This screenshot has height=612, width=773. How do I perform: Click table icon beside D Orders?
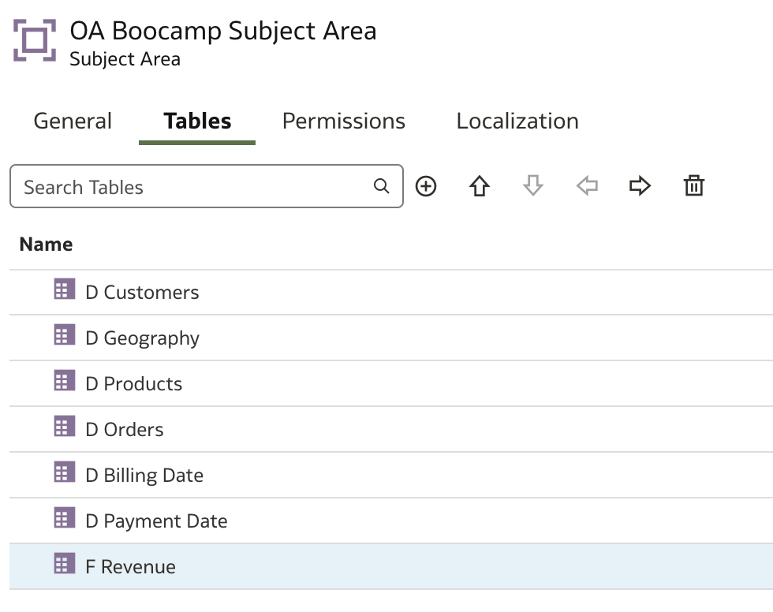[x=65, y=427]
